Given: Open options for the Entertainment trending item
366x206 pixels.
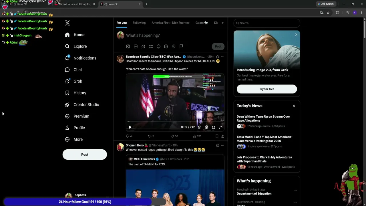Looking at the screenshot, I should click(x=295, y=203).
